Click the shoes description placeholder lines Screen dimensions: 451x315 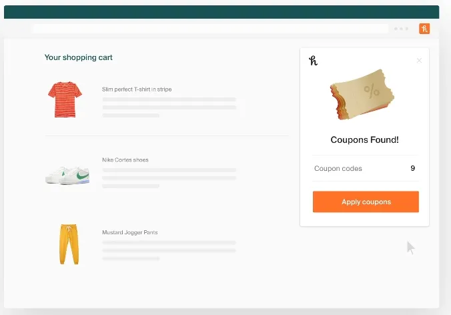click(x=169, y=178)
